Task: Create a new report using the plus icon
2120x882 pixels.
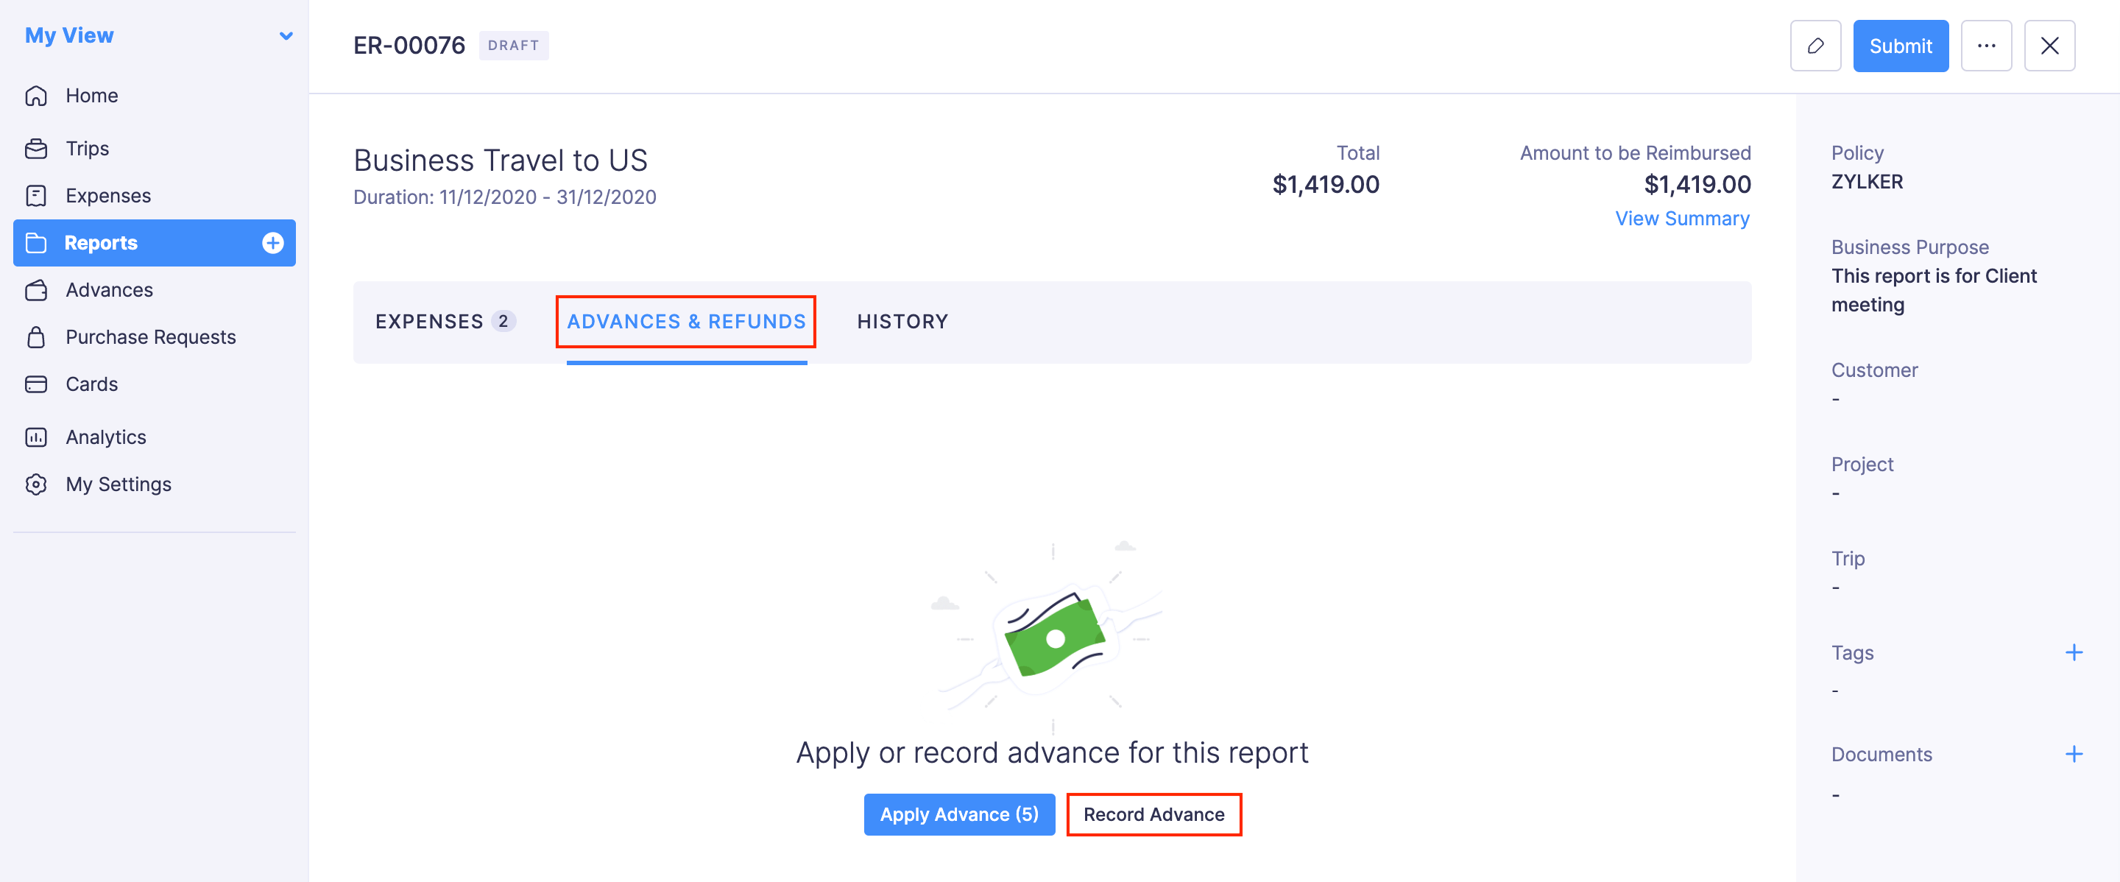Action: [272, 243]
